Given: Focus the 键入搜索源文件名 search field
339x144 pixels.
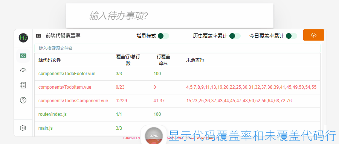Looking at the screenshot, I should [177, 48].
